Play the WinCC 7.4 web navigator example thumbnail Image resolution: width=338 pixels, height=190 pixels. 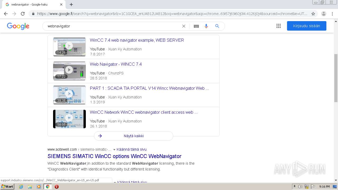coord(69,47)
